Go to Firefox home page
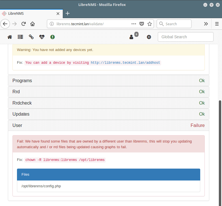Screen dimensions: 222x206 33,24
